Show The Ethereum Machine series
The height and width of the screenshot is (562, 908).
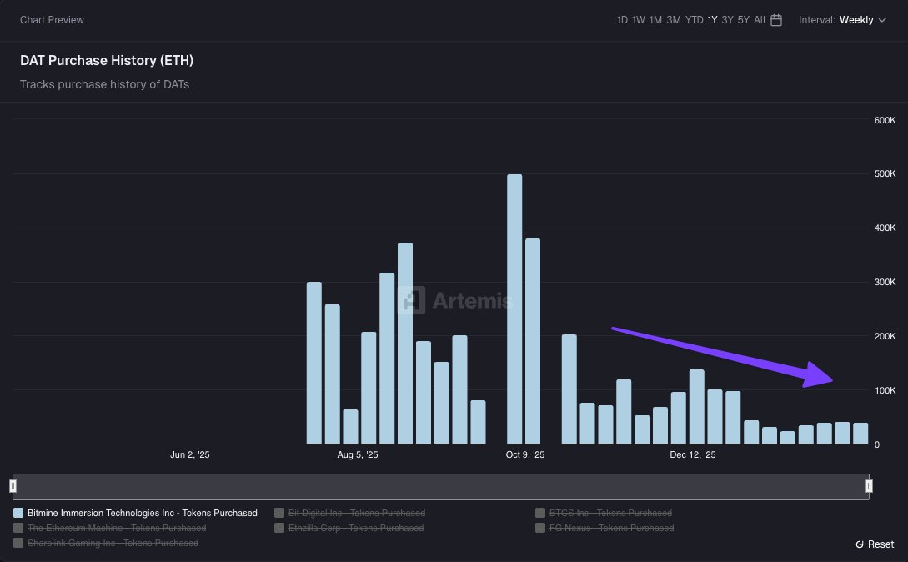(x=116, y=528)
